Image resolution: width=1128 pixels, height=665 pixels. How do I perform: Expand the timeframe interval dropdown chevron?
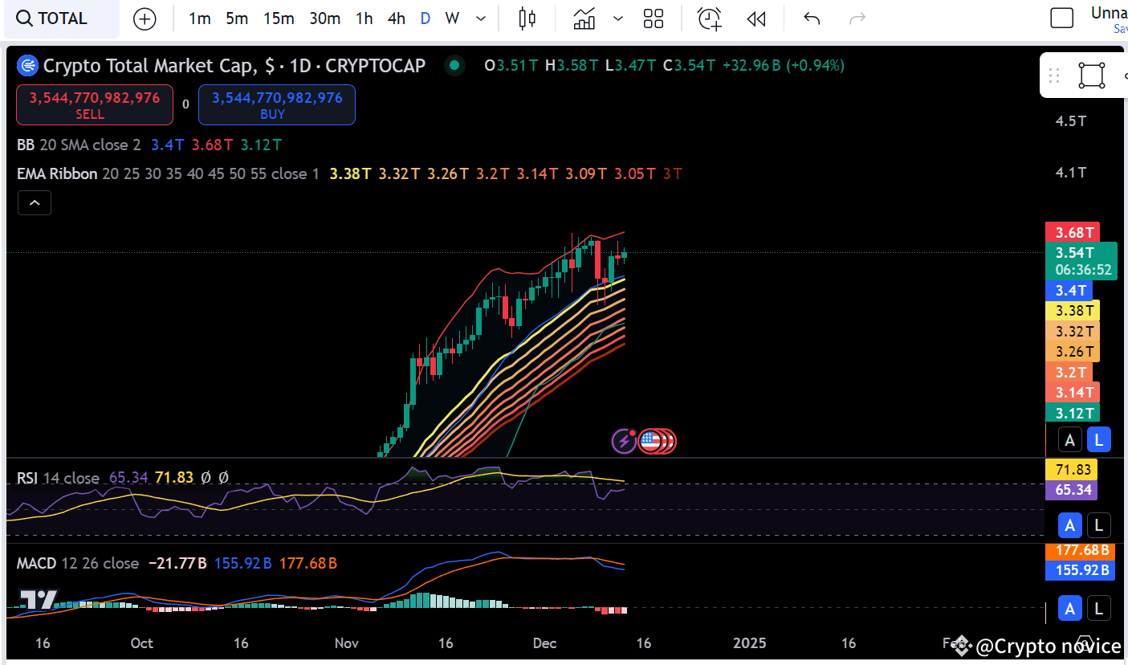point(481,18)
